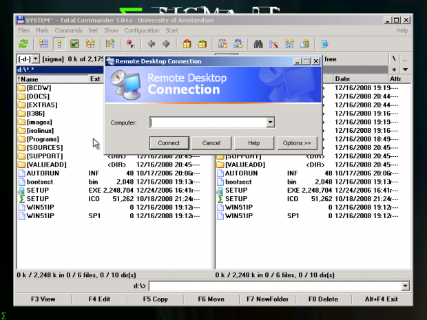The height and width of the screenshot is (320, 427).
Task: Open the Commands menu
Action: [x=68, y=30]
